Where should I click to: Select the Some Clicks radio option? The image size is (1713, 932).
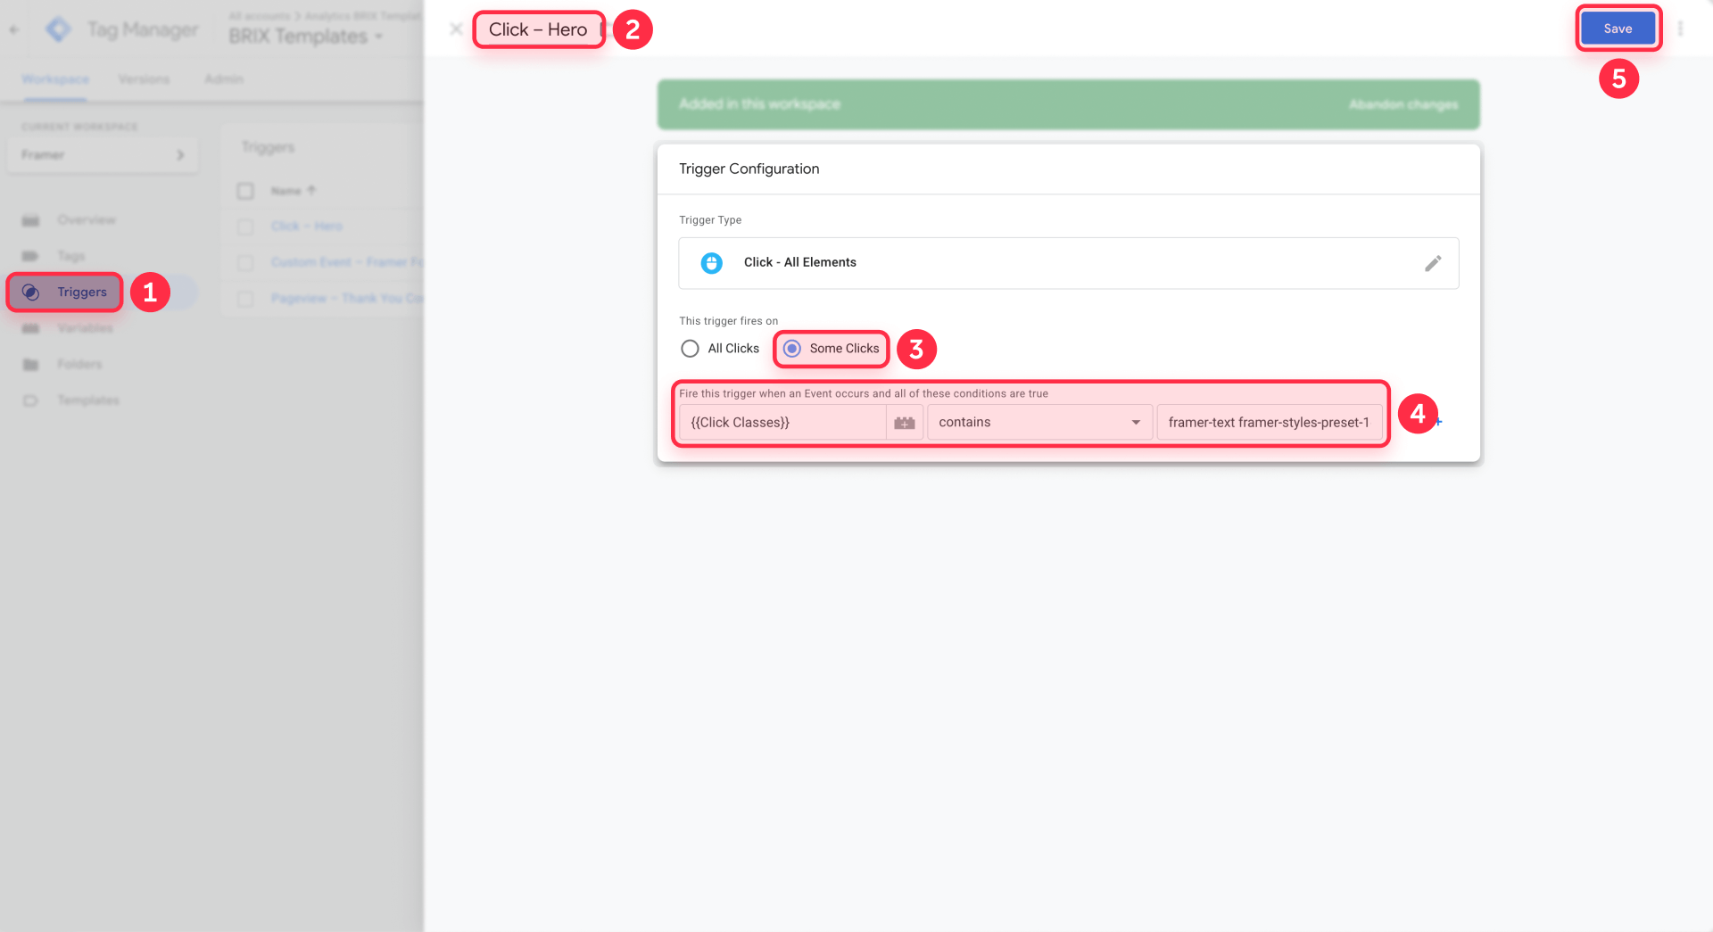point(791,349)
